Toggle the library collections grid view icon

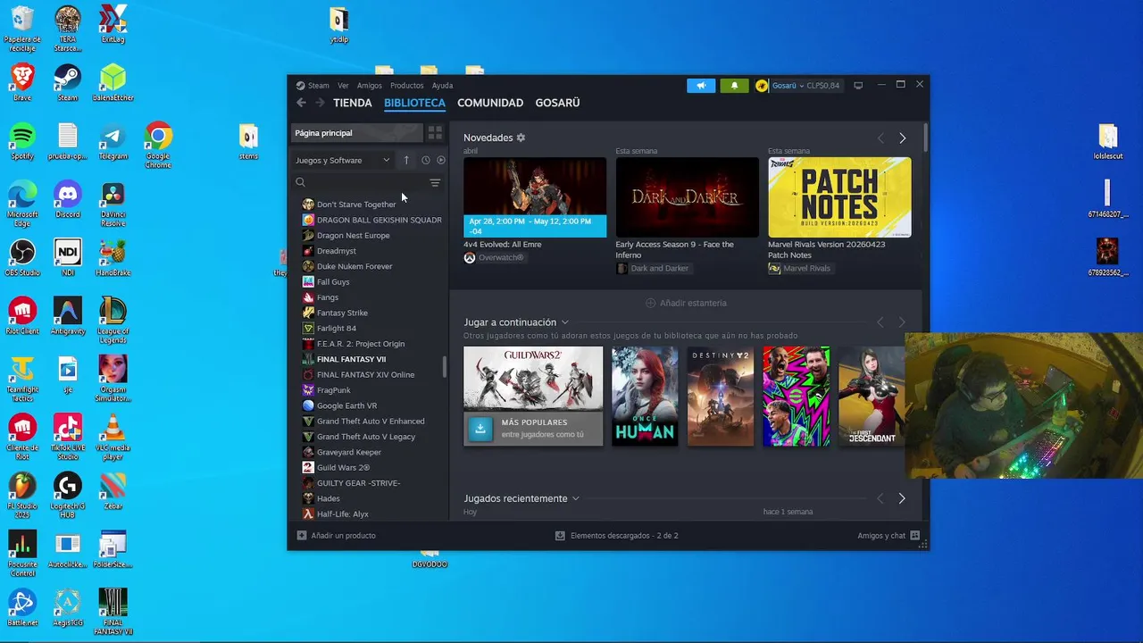click(435, 133)
